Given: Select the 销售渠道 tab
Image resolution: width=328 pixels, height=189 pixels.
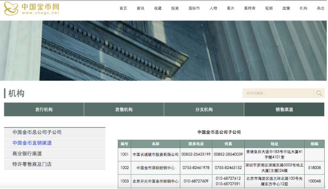Looking at the screenshot, I should [x=284, y=110].
